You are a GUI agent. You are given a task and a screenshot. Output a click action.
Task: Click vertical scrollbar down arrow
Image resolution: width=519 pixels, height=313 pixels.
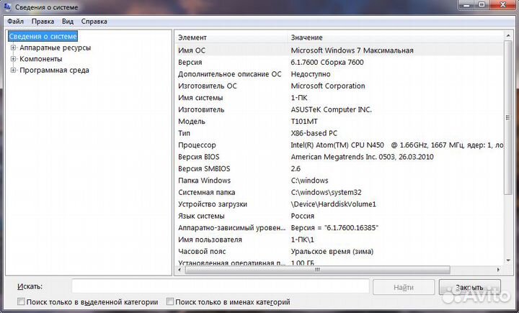click(508, 260)
